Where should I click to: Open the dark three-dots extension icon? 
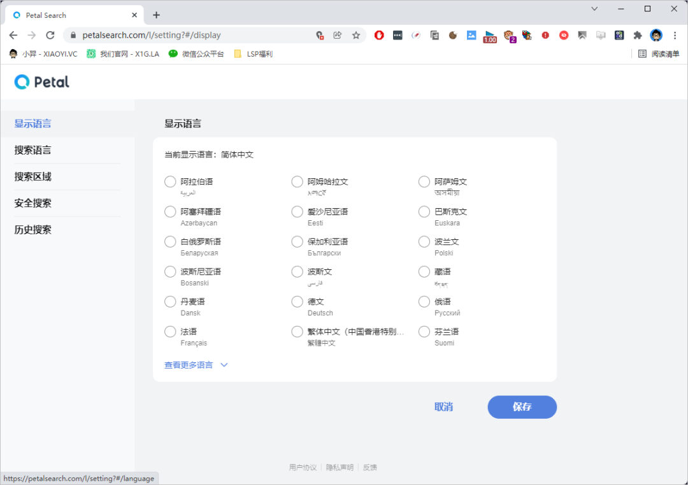(x=398, y=35)
